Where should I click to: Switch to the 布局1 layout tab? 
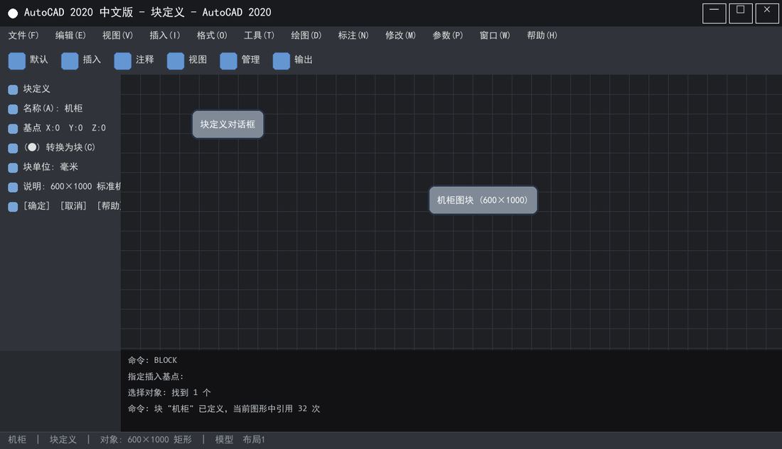pos(254,440)
